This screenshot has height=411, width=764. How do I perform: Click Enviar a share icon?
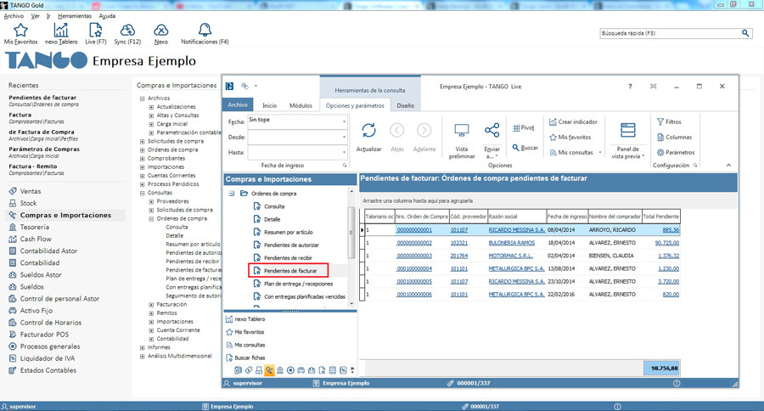(x=492, y=130)
